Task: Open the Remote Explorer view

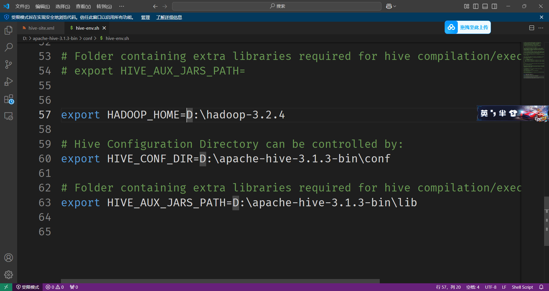Action: [x=8, y=116]
